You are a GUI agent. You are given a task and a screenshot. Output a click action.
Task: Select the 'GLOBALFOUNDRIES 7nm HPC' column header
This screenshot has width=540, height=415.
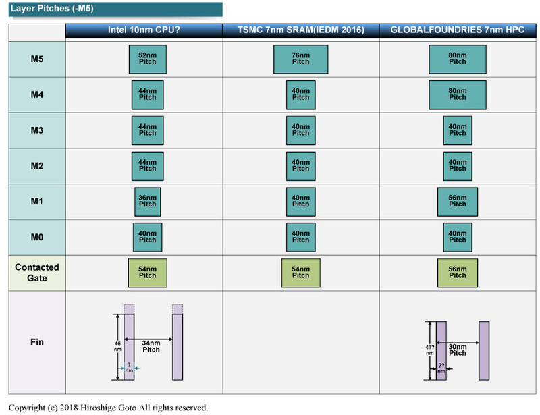click(458, 30)
